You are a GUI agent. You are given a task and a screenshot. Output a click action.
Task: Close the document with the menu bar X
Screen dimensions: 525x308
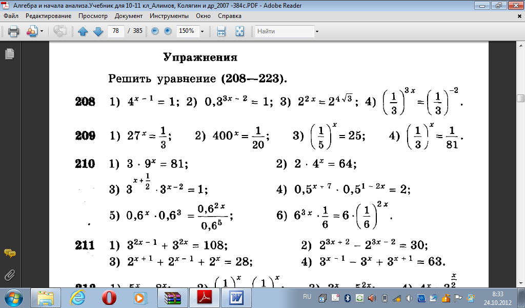click(x=520, y=16)
